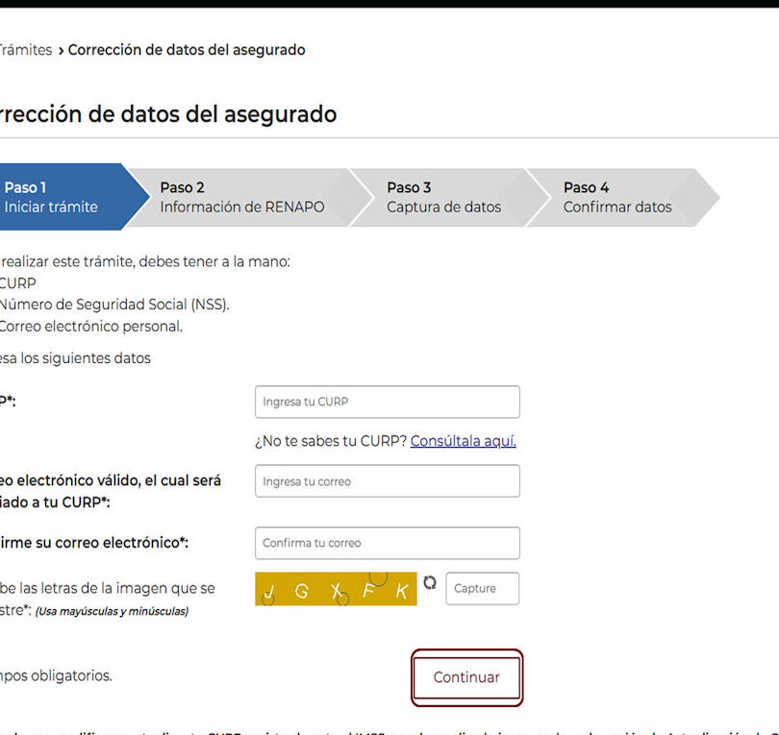Click the Correo electrónico personal requirement

coord(89,326)
